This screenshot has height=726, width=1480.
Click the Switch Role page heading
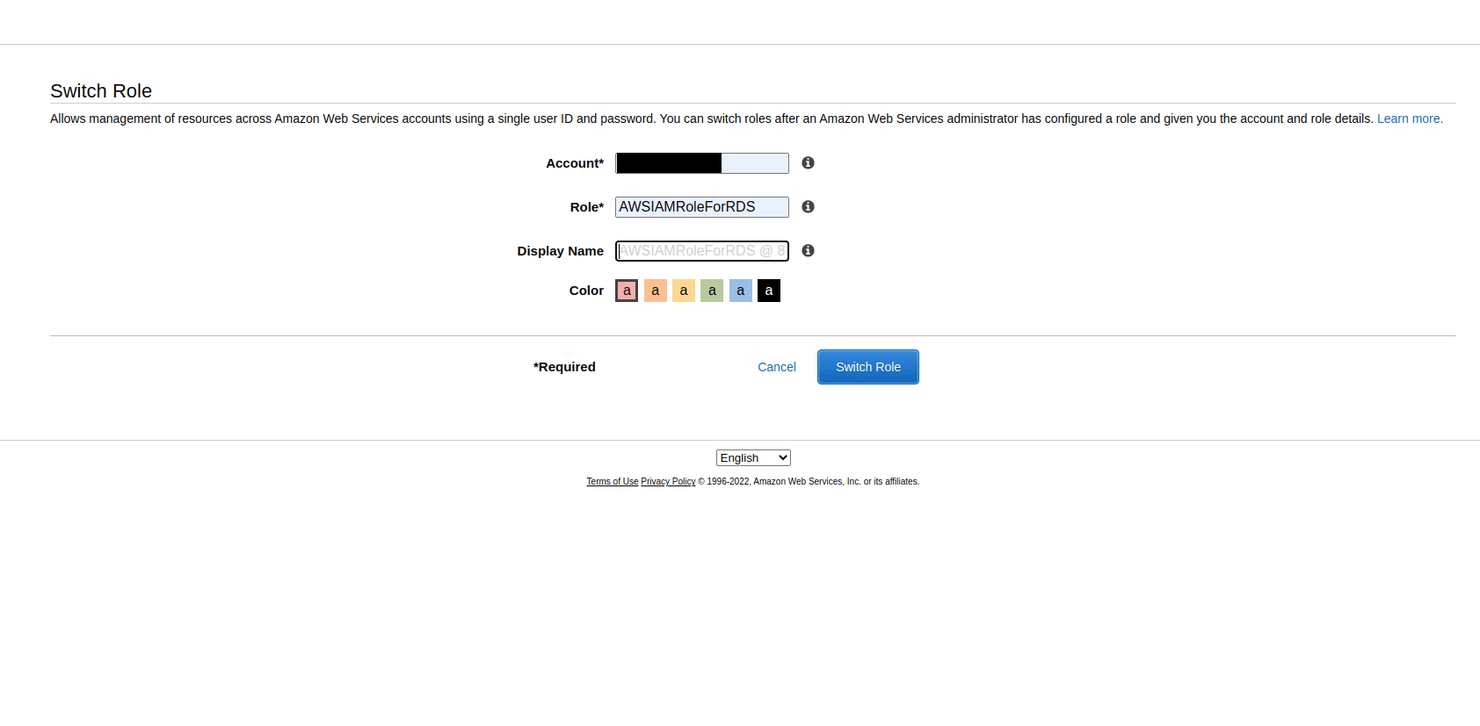click(x=101, y=91)
